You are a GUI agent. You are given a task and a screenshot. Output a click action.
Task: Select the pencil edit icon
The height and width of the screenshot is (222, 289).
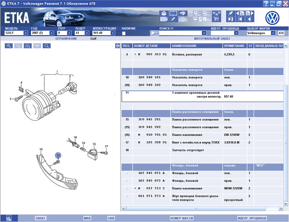tap(173, 19)
